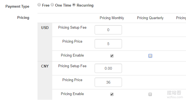Screen dimensions: 186x100
Task: Click the USD monthly Pricing Setup Fee field
Action: coord(108,30)
